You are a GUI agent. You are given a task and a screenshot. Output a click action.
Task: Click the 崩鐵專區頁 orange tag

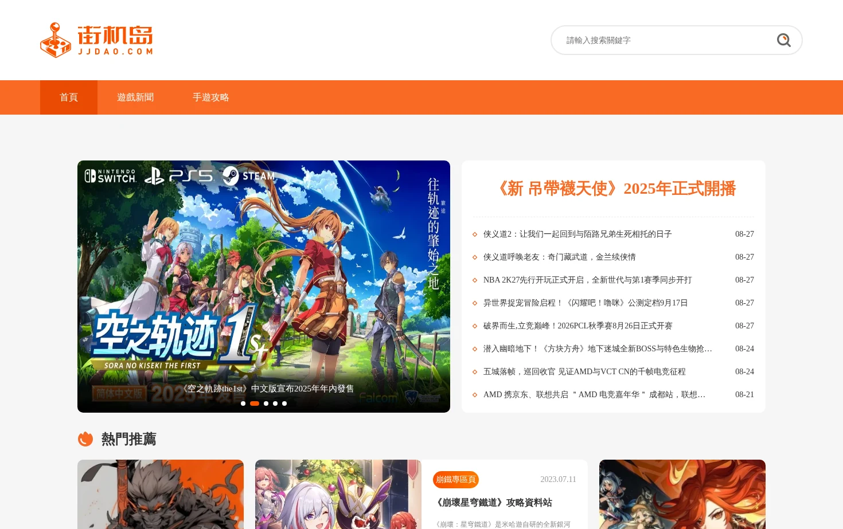456,479
